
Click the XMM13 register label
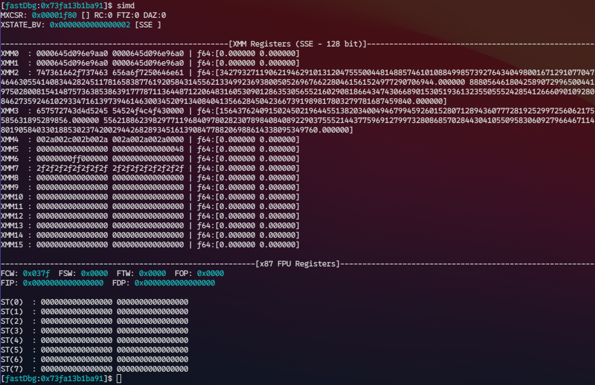[11, 225]
